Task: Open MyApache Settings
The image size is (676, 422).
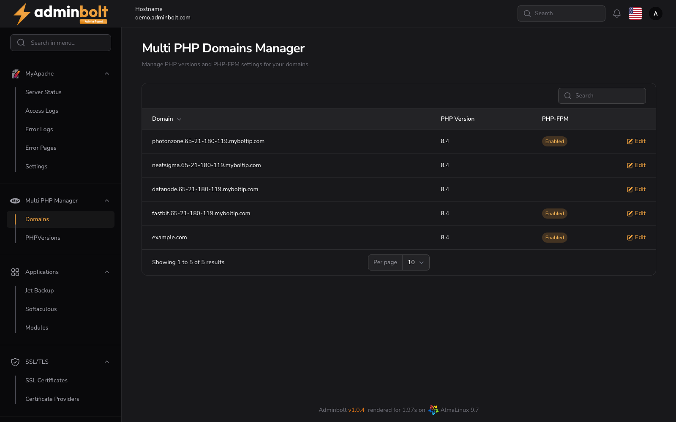Action: [x=36, y=166]
